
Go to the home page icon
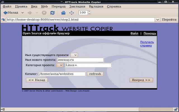[x=63, y=13]
